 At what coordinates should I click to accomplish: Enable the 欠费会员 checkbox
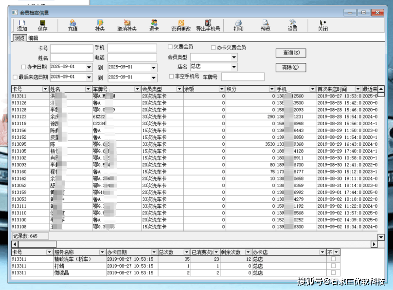pyautogui.click(x=170, y=47)
